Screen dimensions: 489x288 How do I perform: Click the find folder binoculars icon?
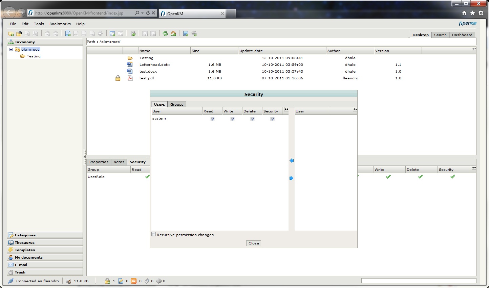click(19, 34)
